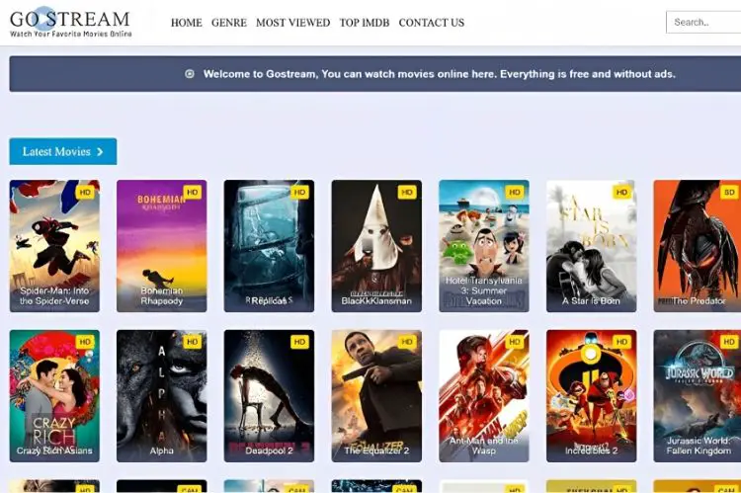
Task: Open A Star Is Born poster
Action: pos(591,246)
